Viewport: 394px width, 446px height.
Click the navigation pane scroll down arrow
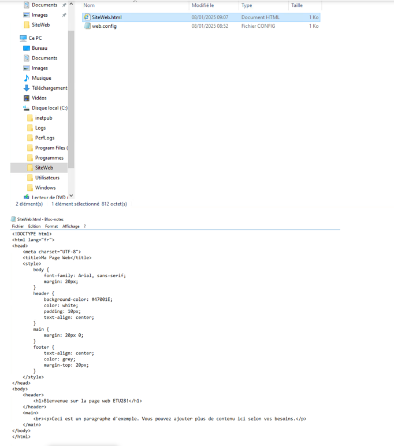point(71,196)
